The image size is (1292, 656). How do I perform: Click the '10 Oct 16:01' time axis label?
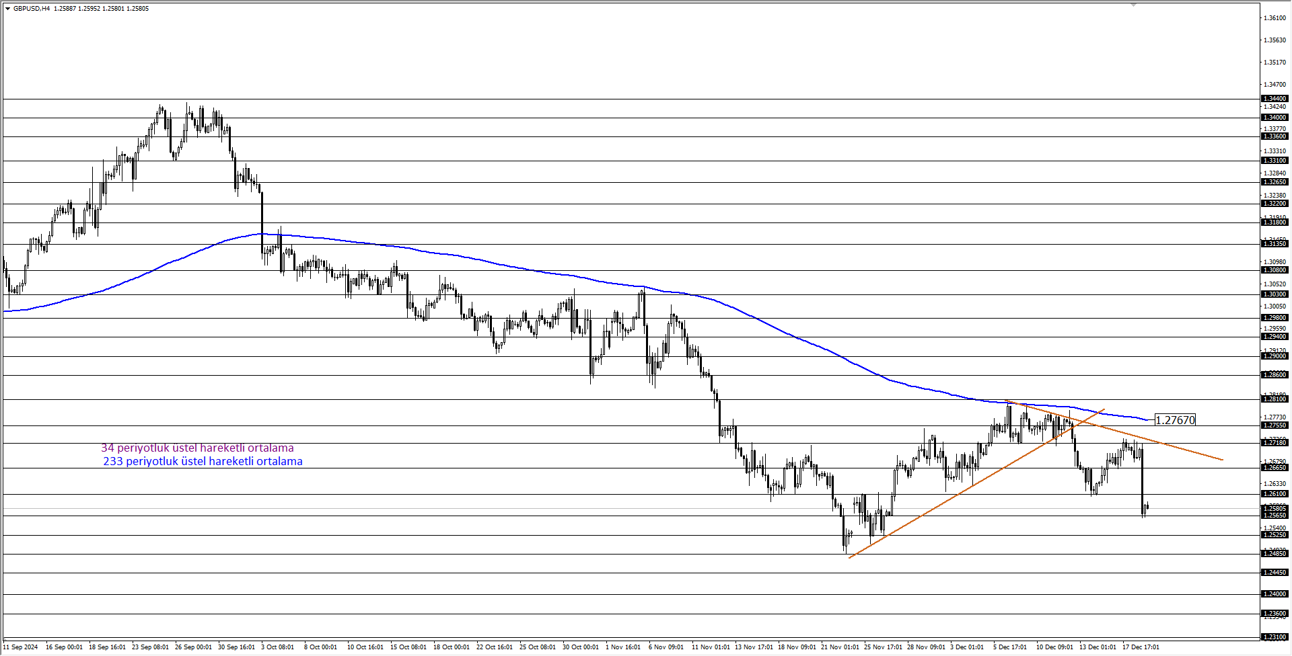point(365,647)
